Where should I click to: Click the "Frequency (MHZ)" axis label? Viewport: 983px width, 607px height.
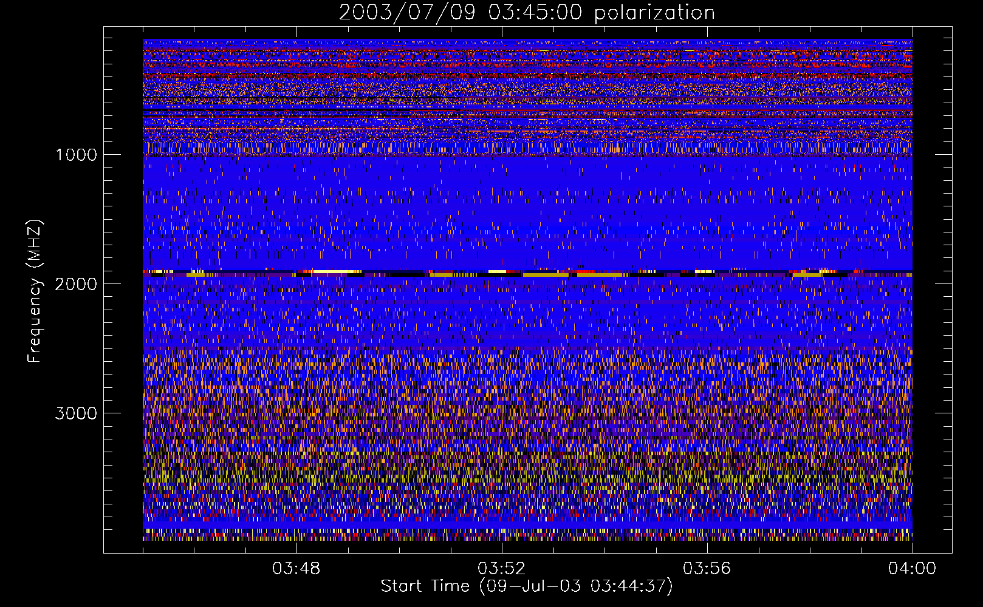tap(34, 291)
